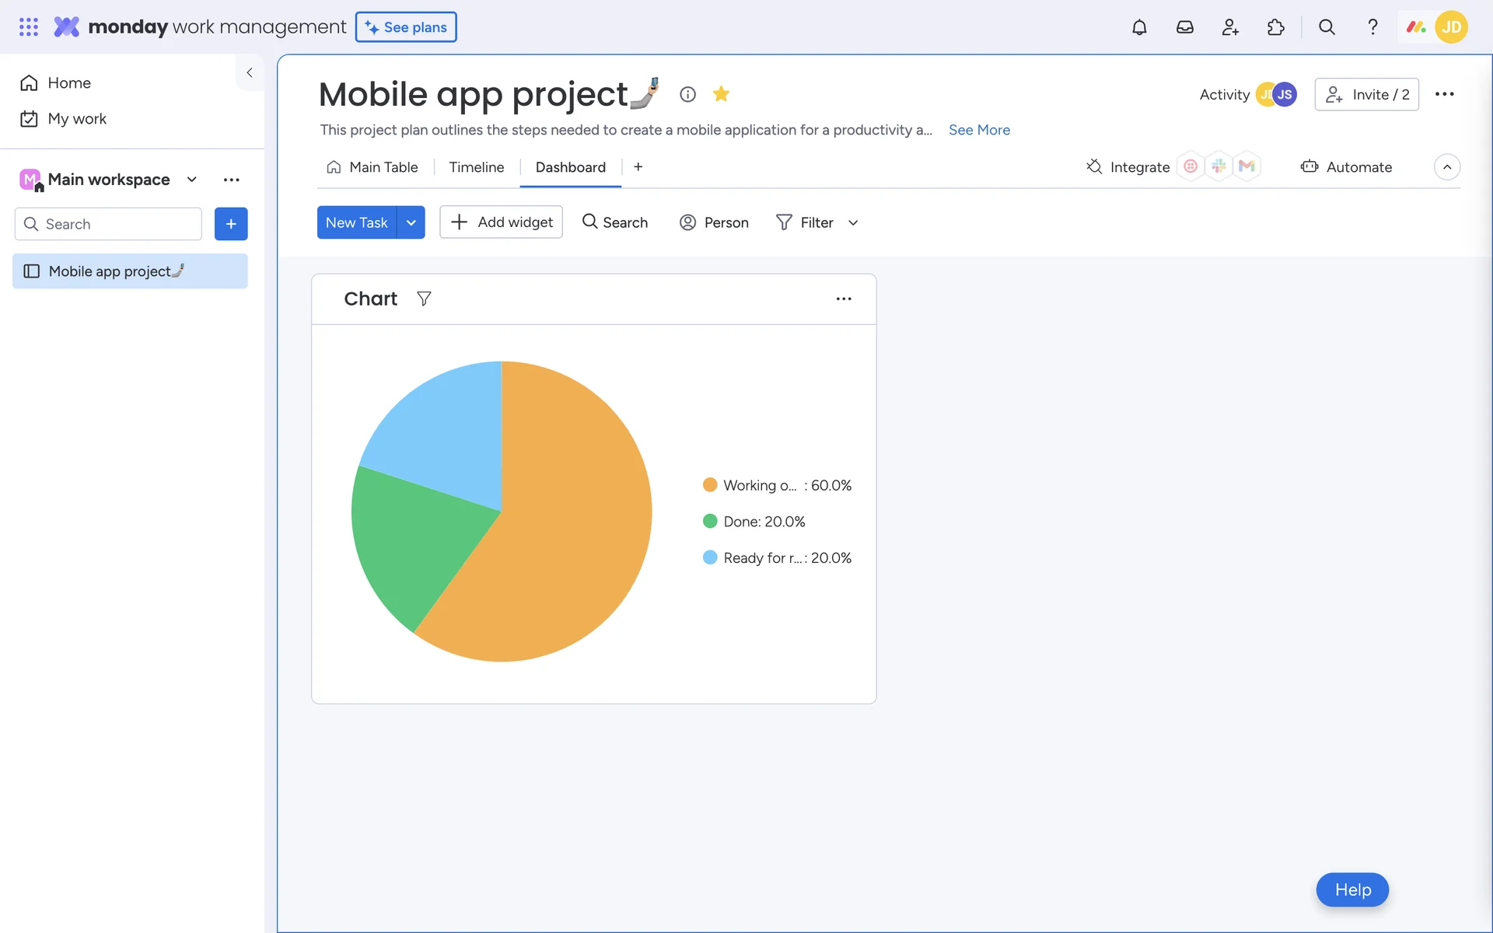Image resolution: width=1493 pixels, height=933 pixels.
Task: Collapse the left sidebar navigation
Action: pyautogui.click(x=250, y=72)
